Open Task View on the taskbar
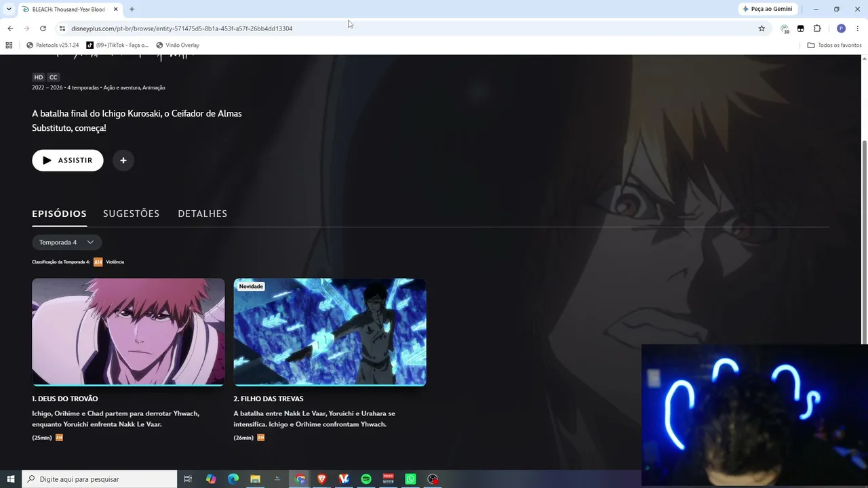The image size is (868, 488). (189, 479)
